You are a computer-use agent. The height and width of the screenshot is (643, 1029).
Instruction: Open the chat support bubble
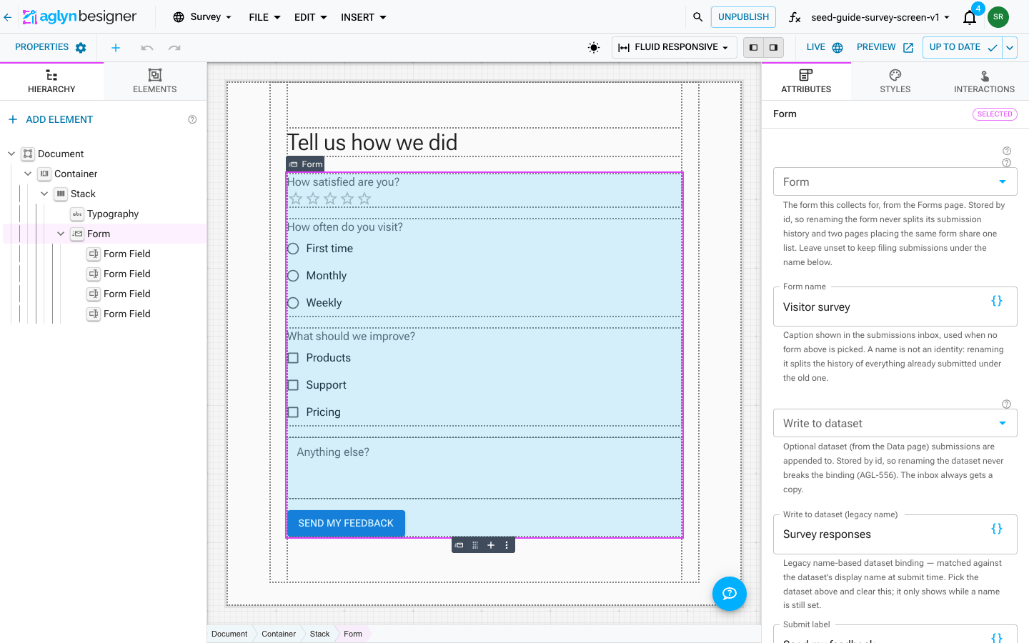point(730,594)
